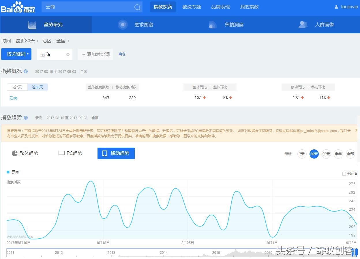Click the 17% mobile year-over-year value
Screen dimensions: 360x259
296,98
